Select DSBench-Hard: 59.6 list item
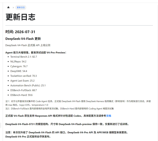Viewport: 158px width, 141px height. click(x=22, y=95)
